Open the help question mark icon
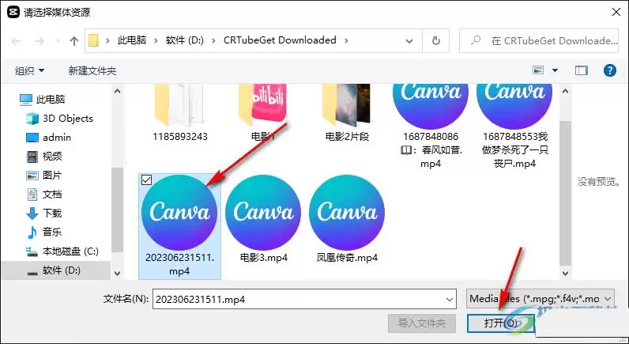The height and width of the screenshot is (344, 629). click(x=609, y=70)
